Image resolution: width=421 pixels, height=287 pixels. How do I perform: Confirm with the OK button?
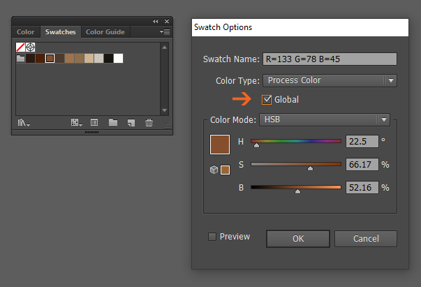point(298,238)
